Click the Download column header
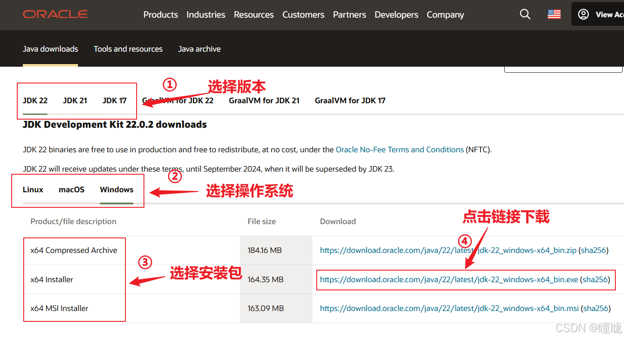This screenshot has height=339, width=624. 338,222
